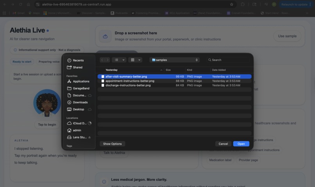Viewport: 315px width, 187px height.
Task: Click the Provider page chip
Action: (248, 160)
